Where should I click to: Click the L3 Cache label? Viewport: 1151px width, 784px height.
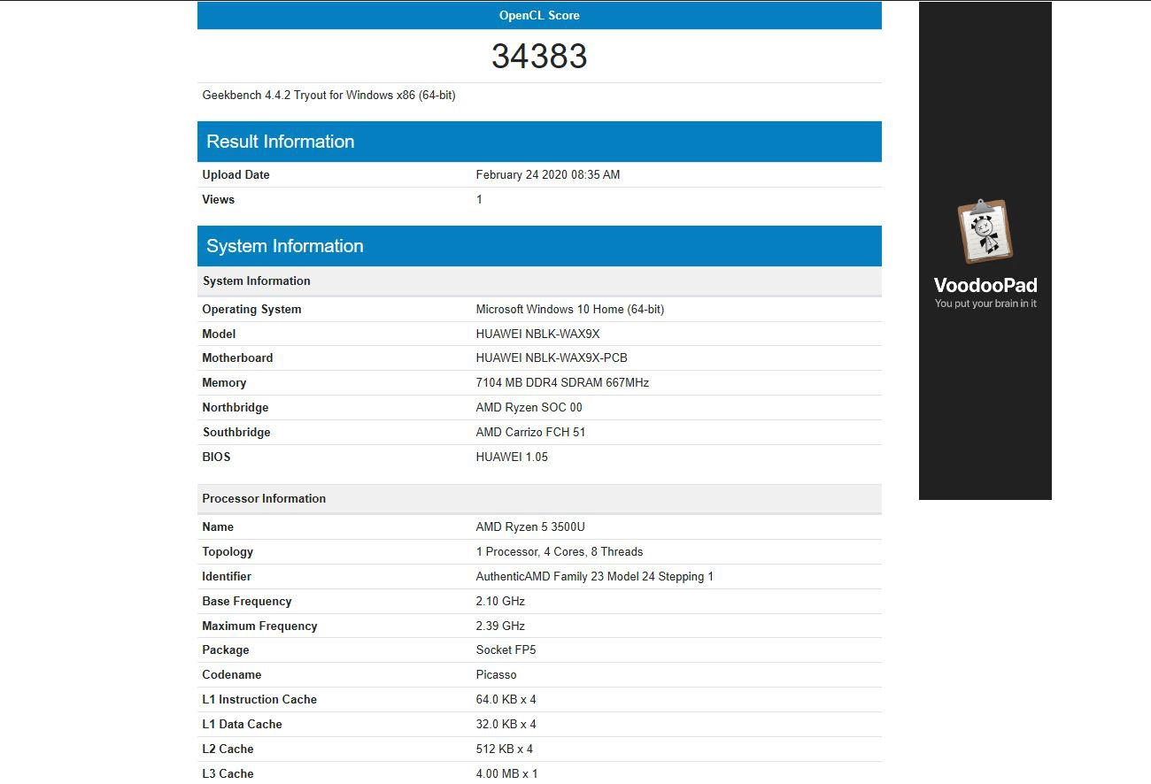(228, 773)
